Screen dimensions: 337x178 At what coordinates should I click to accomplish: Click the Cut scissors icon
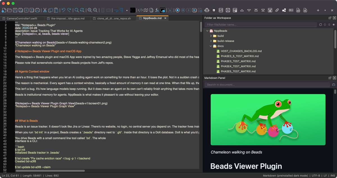coord(45,10)
